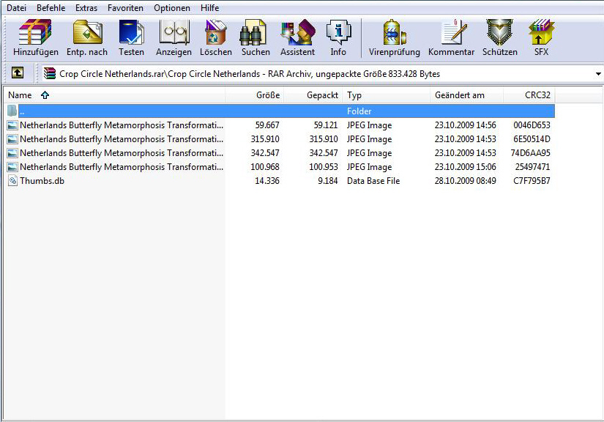
Task: Launch the Assistent wizard icon
Action: tap(297, 38)
